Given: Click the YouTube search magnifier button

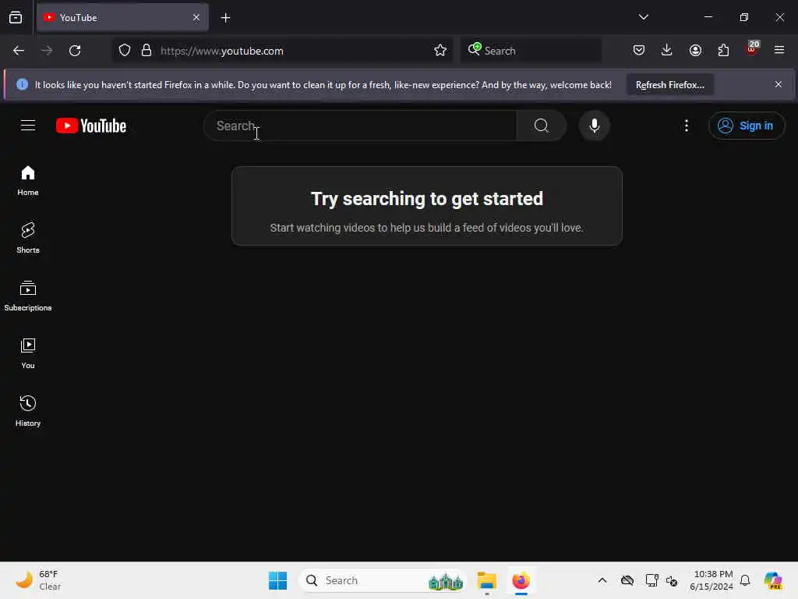Looking at the screenshot, I should point(542,126).
